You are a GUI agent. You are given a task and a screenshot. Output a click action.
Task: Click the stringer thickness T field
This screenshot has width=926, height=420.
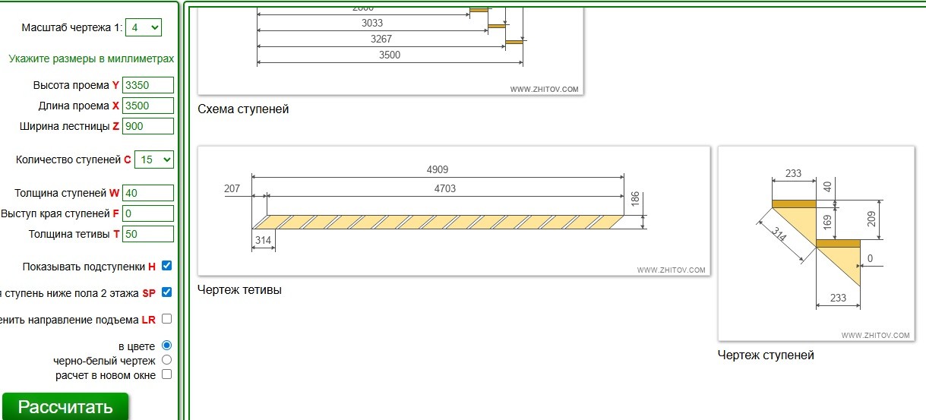tap(147, 234)
